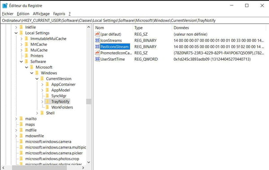Click the Registry Editor app icon in title bar
This screenshot has width=269, height=170.
pyautogui.click(x=5, y=6)
